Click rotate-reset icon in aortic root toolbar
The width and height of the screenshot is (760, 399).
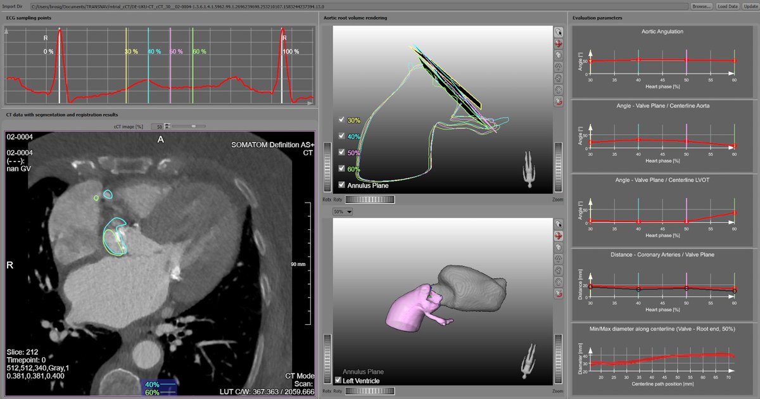(x=558, y=100)
